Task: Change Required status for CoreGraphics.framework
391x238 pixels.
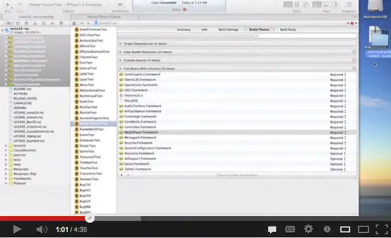Action: pyautogui.click(x=338, y=74)
